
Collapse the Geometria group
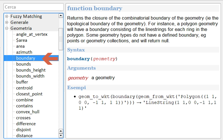coord(7,28)
